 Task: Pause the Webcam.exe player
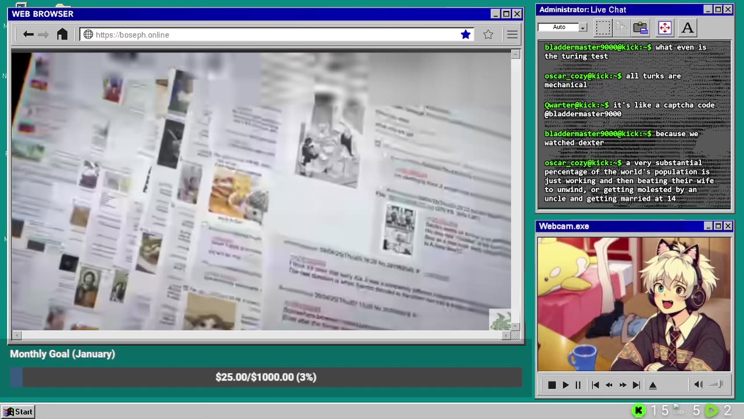(x=578, y=385)
